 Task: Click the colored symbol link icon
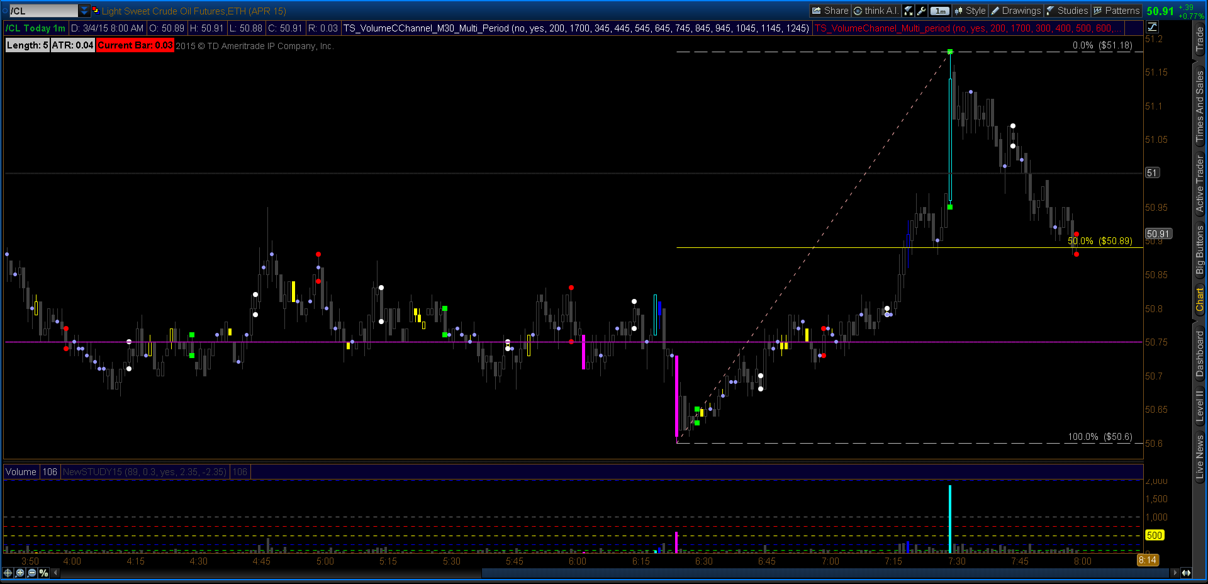click(x=96, y=11)
